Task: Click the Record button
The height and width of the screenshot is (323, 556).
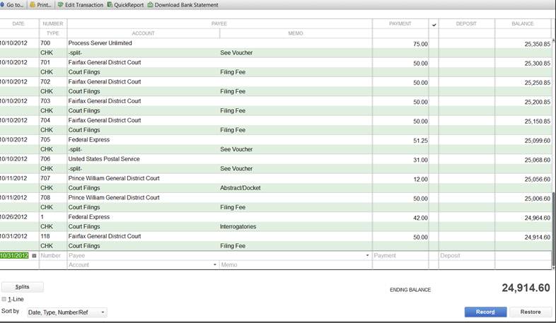Action: pos(485,312)
